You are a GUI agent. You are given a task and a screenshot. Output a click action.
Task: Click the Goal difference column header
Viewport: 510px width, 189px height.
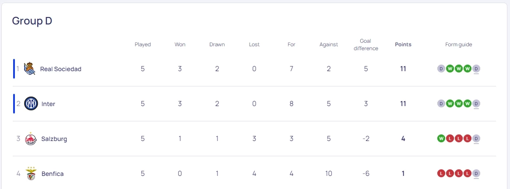point(366,45)
